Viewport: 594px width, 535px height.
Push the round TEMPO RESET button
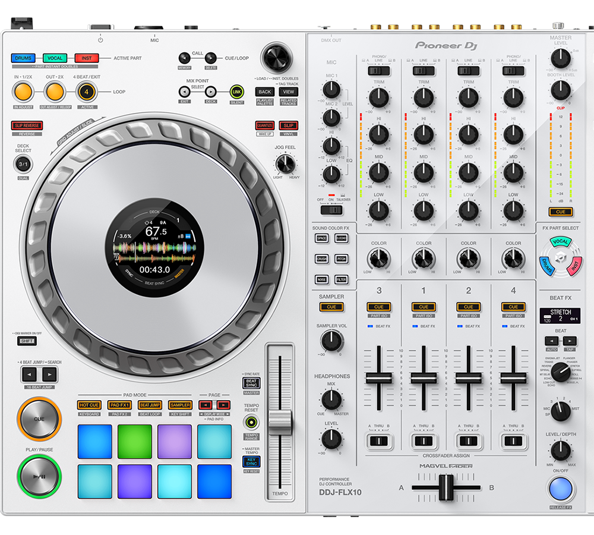[251, 422]
